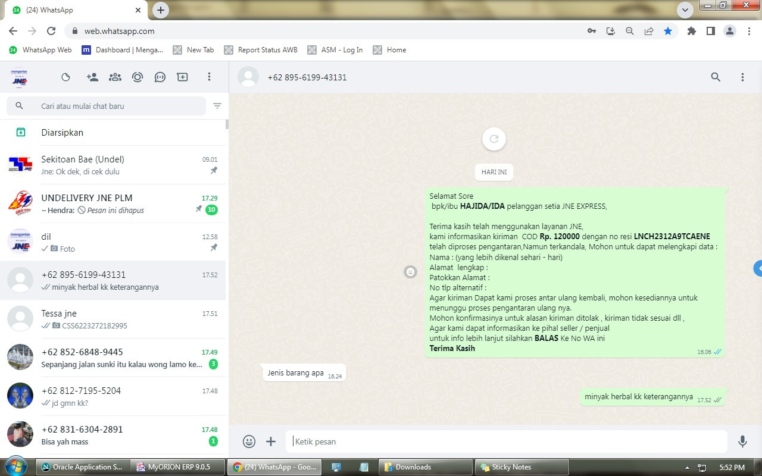Open the UNDELIVERY JNE PLM group chat
This screenshot has height=476, width=762.
tap(113, 203)
